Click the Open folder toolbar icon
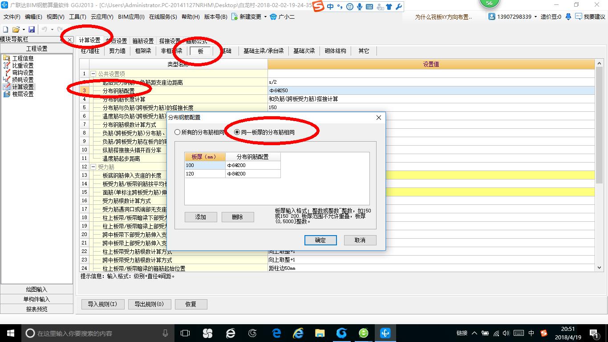This screenshot has height=342, width=608. click(x=16, y=29)
